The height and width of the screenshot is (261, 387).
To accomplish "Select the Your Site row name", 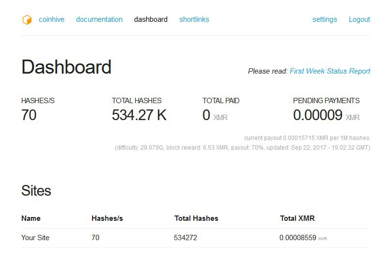I will point(35,238).
